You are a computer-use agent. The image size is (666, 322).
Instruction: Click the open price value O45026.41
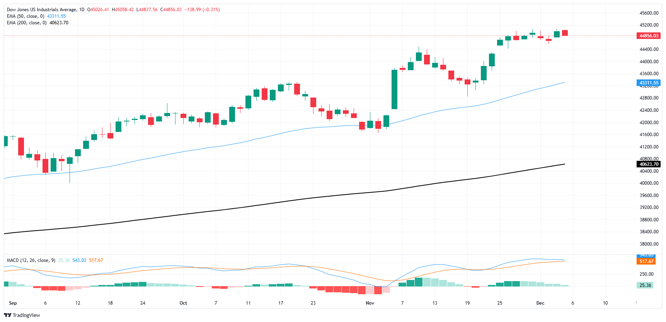98,10
